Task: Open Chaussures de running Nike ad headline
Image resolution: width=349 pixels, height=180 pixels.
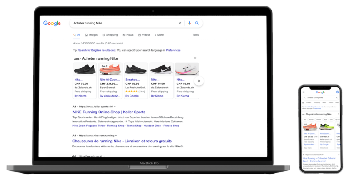Action: point(122,141)
